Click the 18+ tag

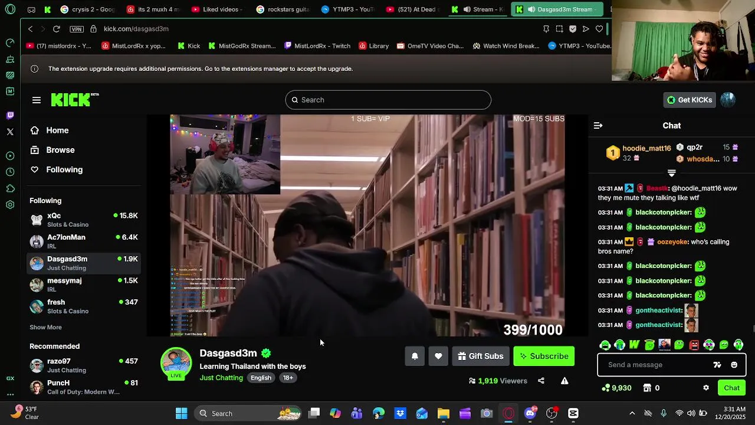click(288, 378)
